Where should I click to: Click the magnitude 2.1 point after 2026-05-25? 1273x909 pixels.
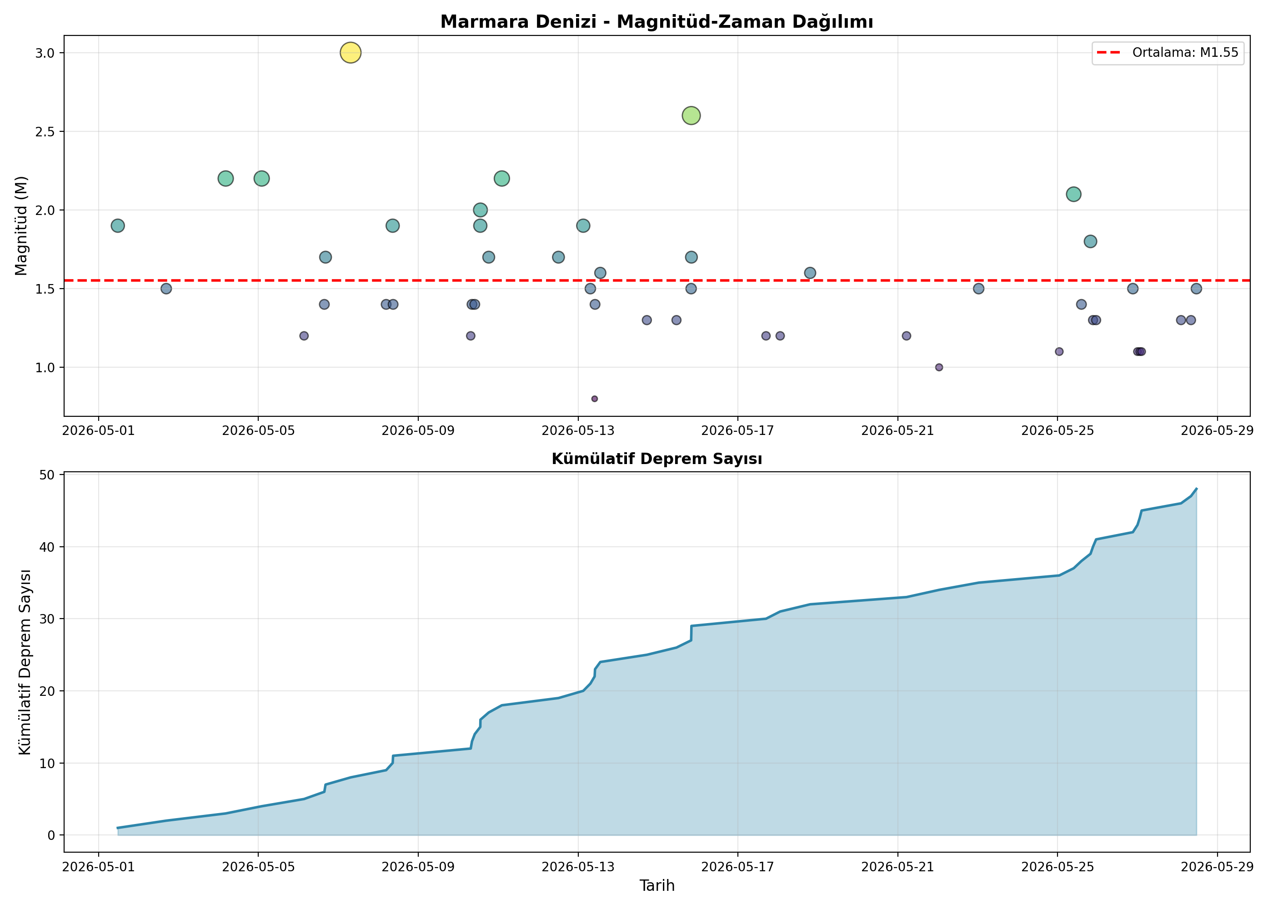coord(1073,195)
